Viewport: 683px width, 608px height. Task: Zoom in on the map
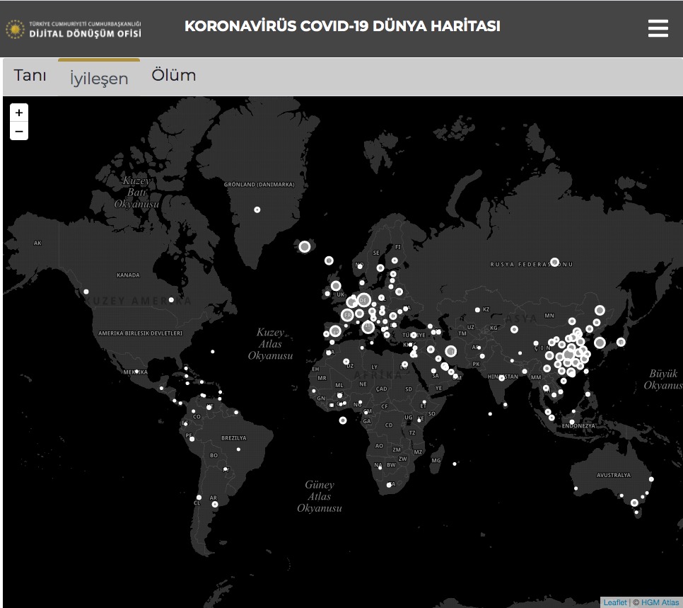[19, 113]
